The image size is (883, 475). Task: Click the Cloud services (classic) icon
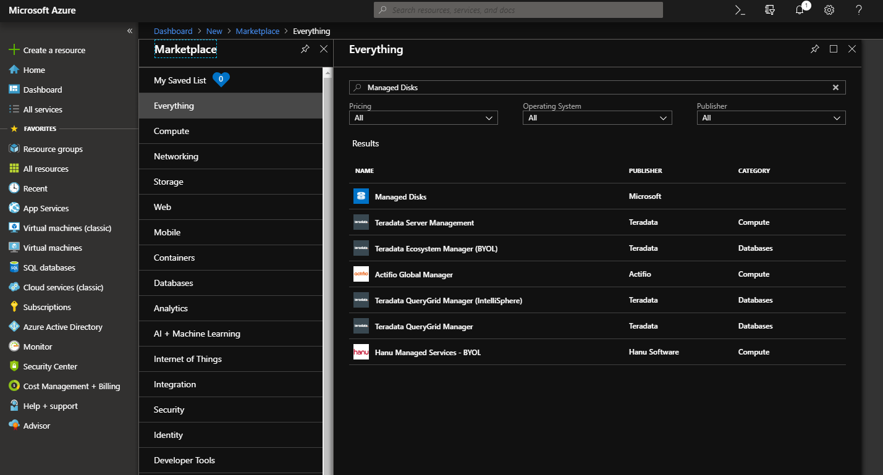(14, 287)
